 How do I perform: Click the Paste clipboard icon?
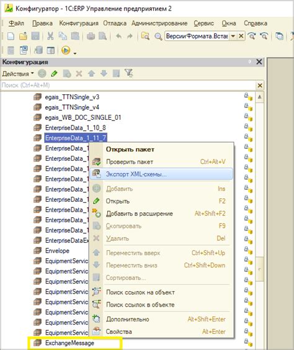click(x=75, y=36)
